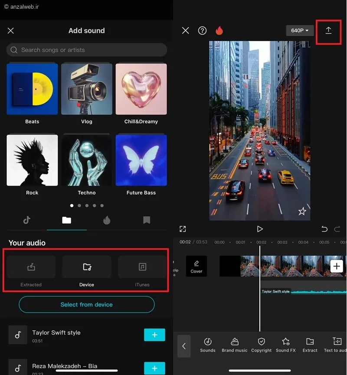This screenshot has width=347, height=375.
Task: Tap the red flame icon in editor
Action: [219, 30]
